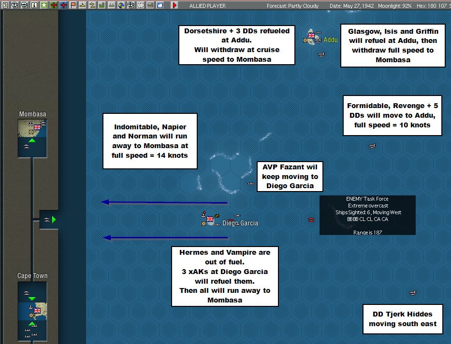Viewport: 451px width, 344px height.
Task: Click the Addu map label
Action: (331, 40)
